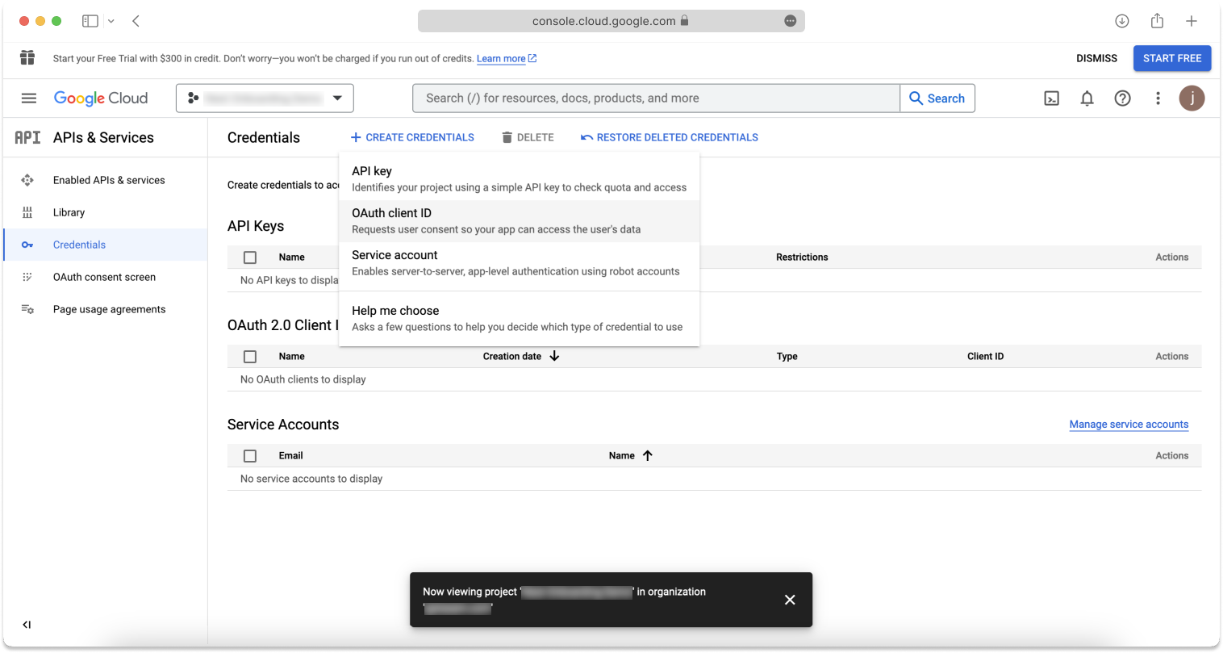Collapse the sidebar using bottom arrow icon
This screenshot has height=653, width=1223.
(x=27, y=624)
